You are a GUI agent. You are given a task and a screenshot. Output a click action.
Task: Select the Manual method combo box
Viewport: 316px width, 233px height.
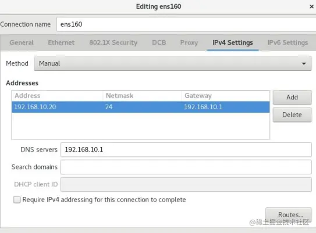pyautogui.click(x=173, y=63)
